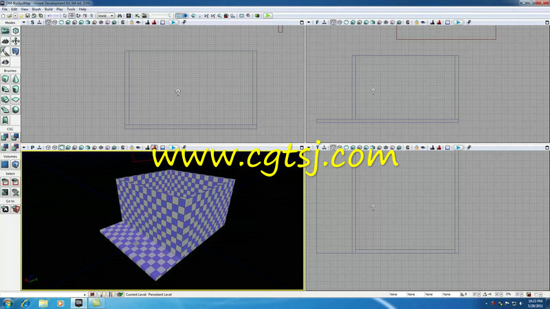Save the current level with disk icon
Viewport: 550px width, 309px height.
point(27,16)
